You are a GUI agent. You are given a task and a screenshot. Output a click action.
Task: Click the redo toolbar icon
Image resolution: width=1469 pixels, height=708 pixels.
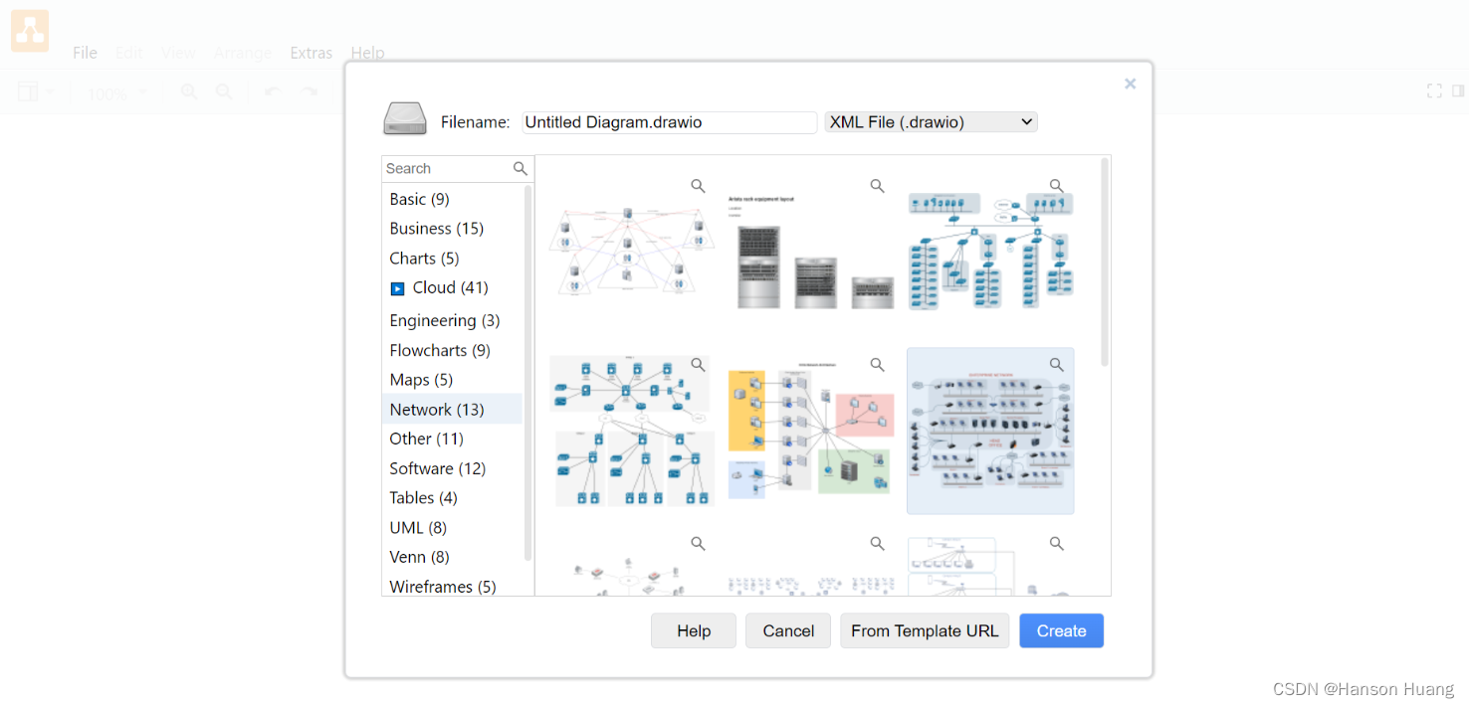pyautogui.click(x=310, y=92)
